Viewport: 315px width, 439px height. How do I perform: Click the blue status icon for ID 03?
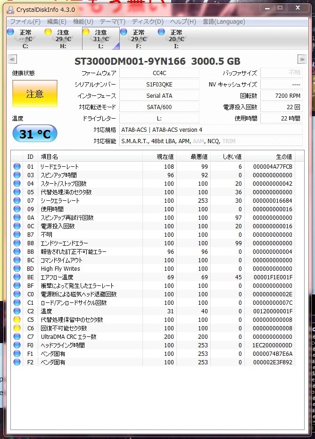coord(17,175)
